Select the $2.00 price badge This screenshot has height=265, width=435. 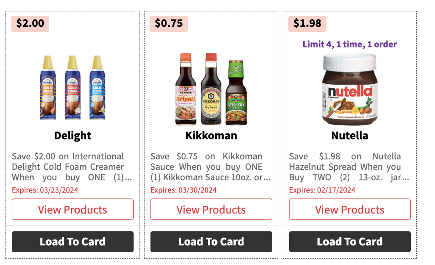point(30,23)
